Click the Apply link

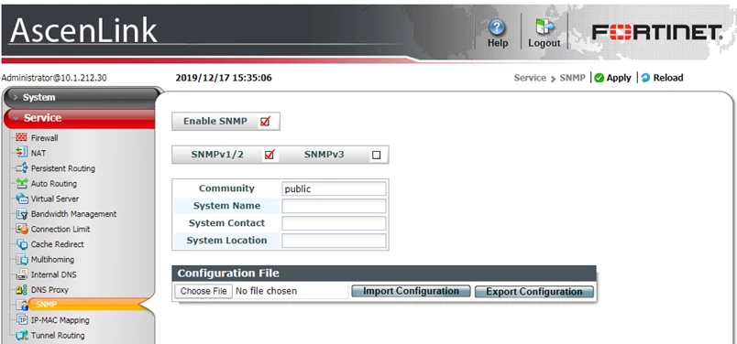tap(619, 78)
